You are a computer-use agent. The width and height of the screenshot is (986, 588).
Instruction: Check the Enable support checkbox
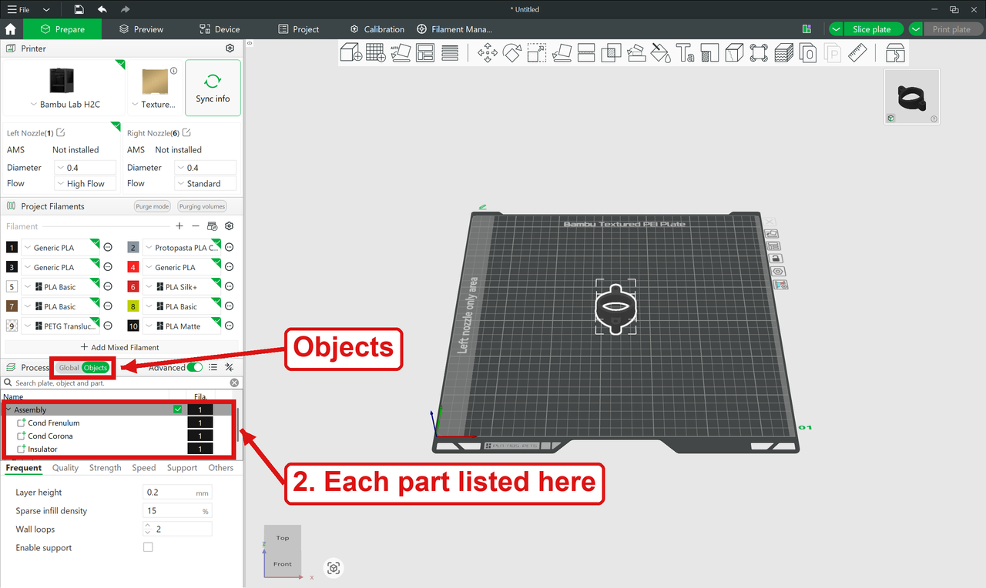pyautogui.click(x=148, y=547)
